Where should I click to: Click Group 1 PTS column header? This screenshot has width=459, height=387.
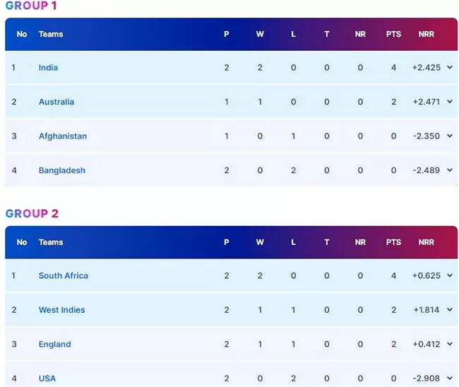pyautogui.click(x=393, y=34)
